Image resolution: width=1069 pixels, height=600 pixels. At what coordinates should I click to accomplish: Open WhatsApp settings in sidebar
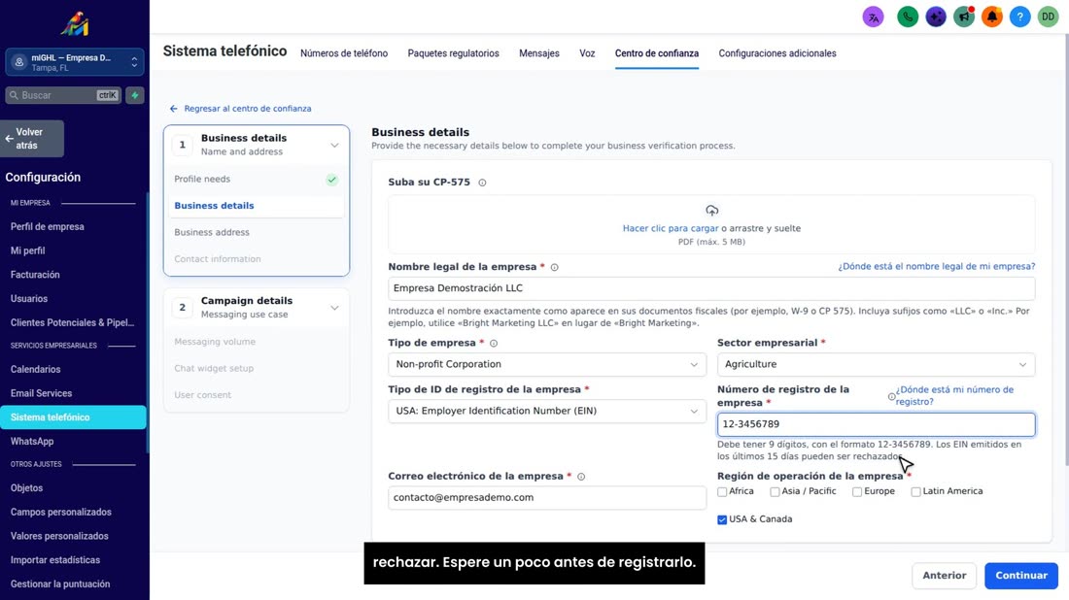click(32, 442)
